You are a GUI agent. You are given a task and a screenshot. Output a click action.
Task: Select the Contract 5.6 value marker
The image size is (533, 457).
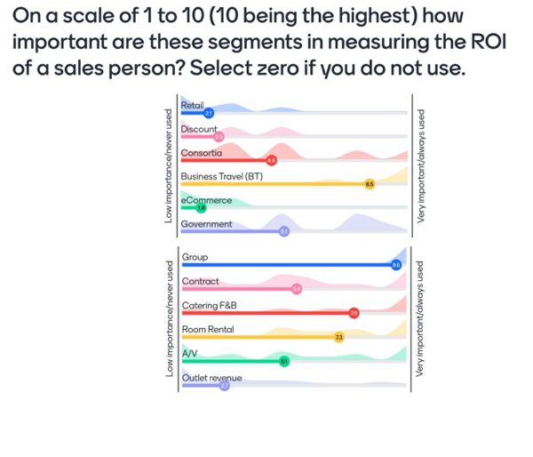point(297,289)
